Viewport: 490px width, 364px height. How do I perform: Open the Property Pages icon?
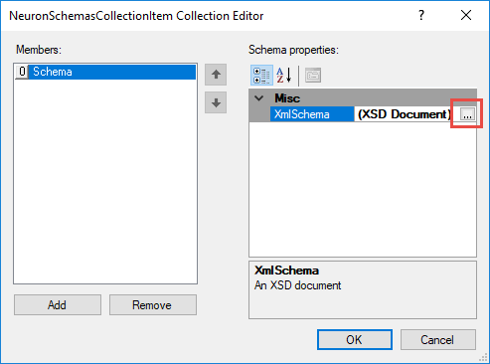coord(313,76)
